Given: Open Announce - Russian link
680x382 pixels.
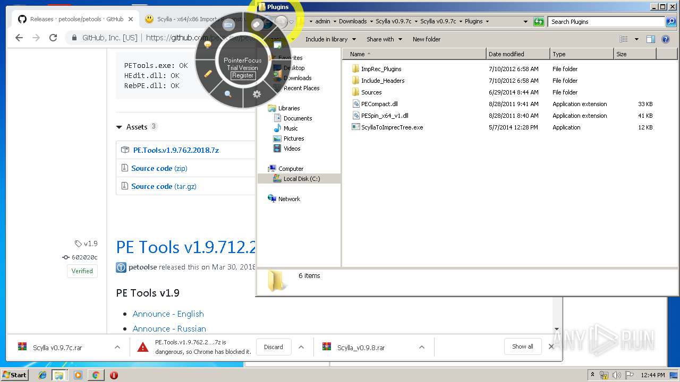Looking at the screenshot, I should (x=169, y=329).
